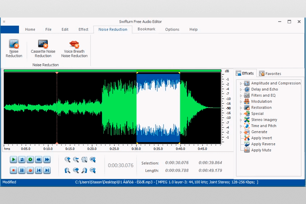Click the zoom to selection icon
306x204 pixels.
coord(84,160)
